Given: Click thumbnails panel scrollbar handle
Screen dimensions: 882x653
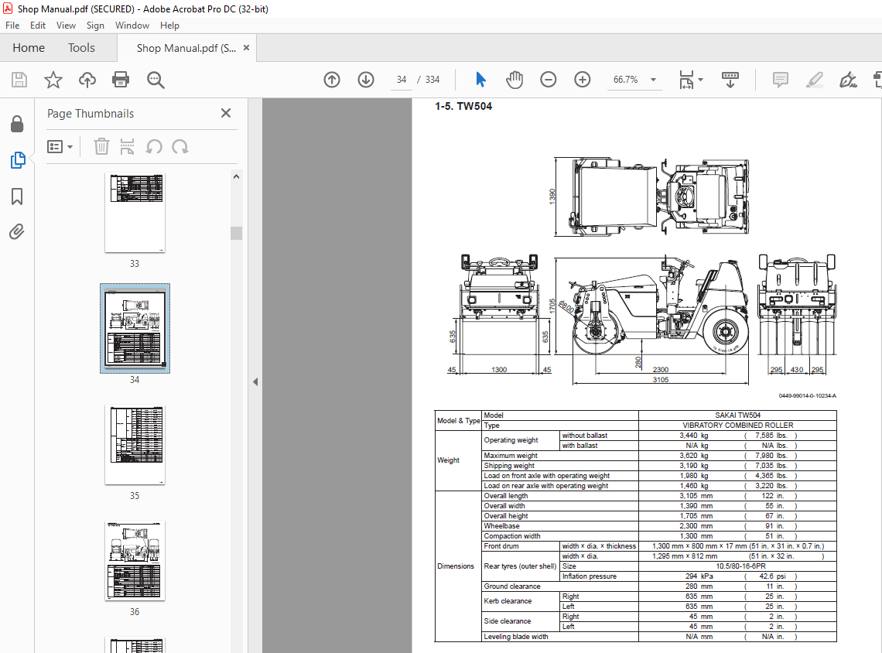Looking at the screenshot, I should coord(236,234).
